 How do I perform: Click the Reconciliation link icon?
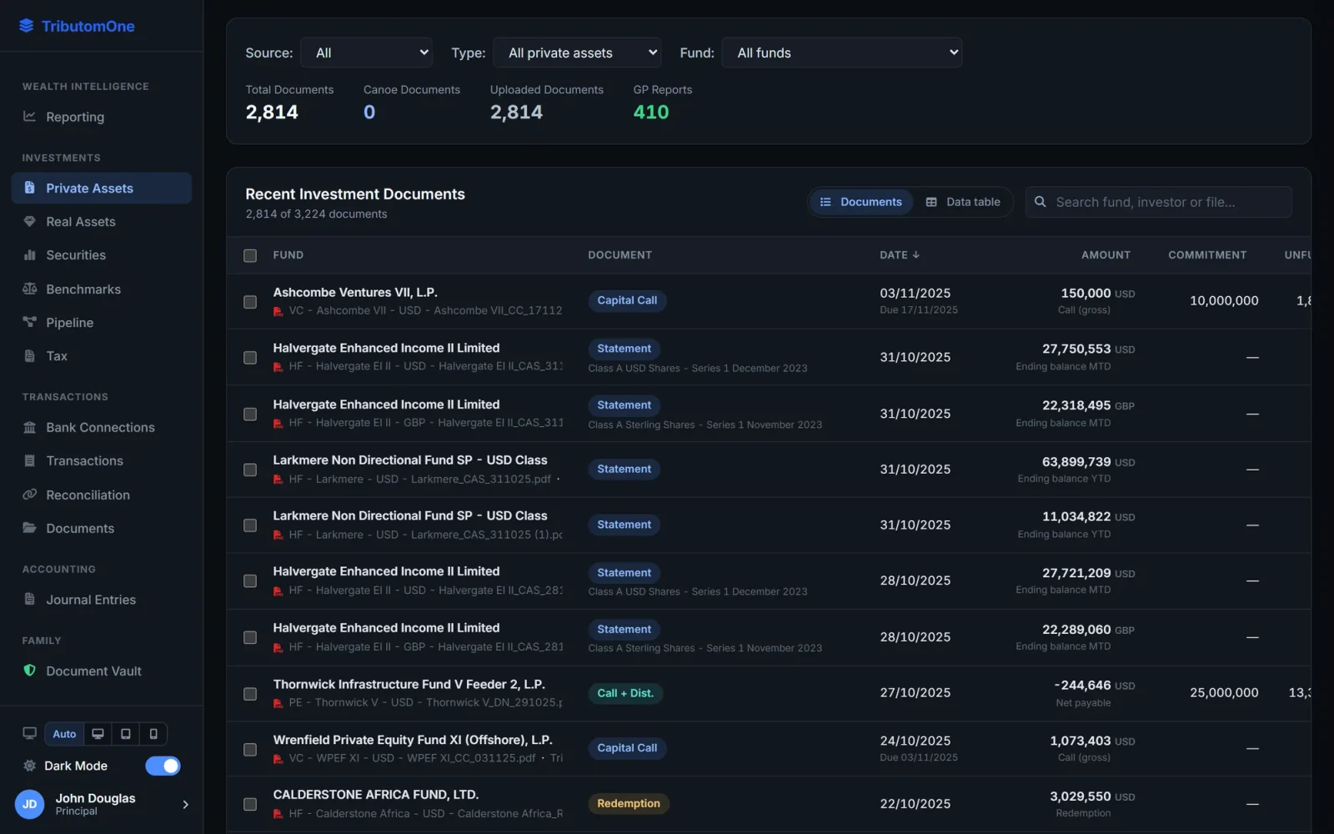coord(29,495)
